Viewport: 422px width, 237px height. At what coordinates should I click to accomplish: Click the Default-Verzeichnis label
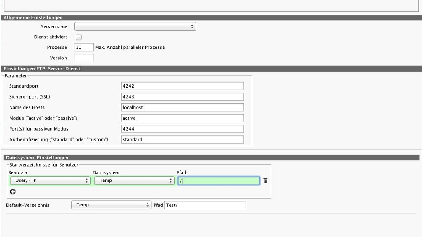coord(28,205)
